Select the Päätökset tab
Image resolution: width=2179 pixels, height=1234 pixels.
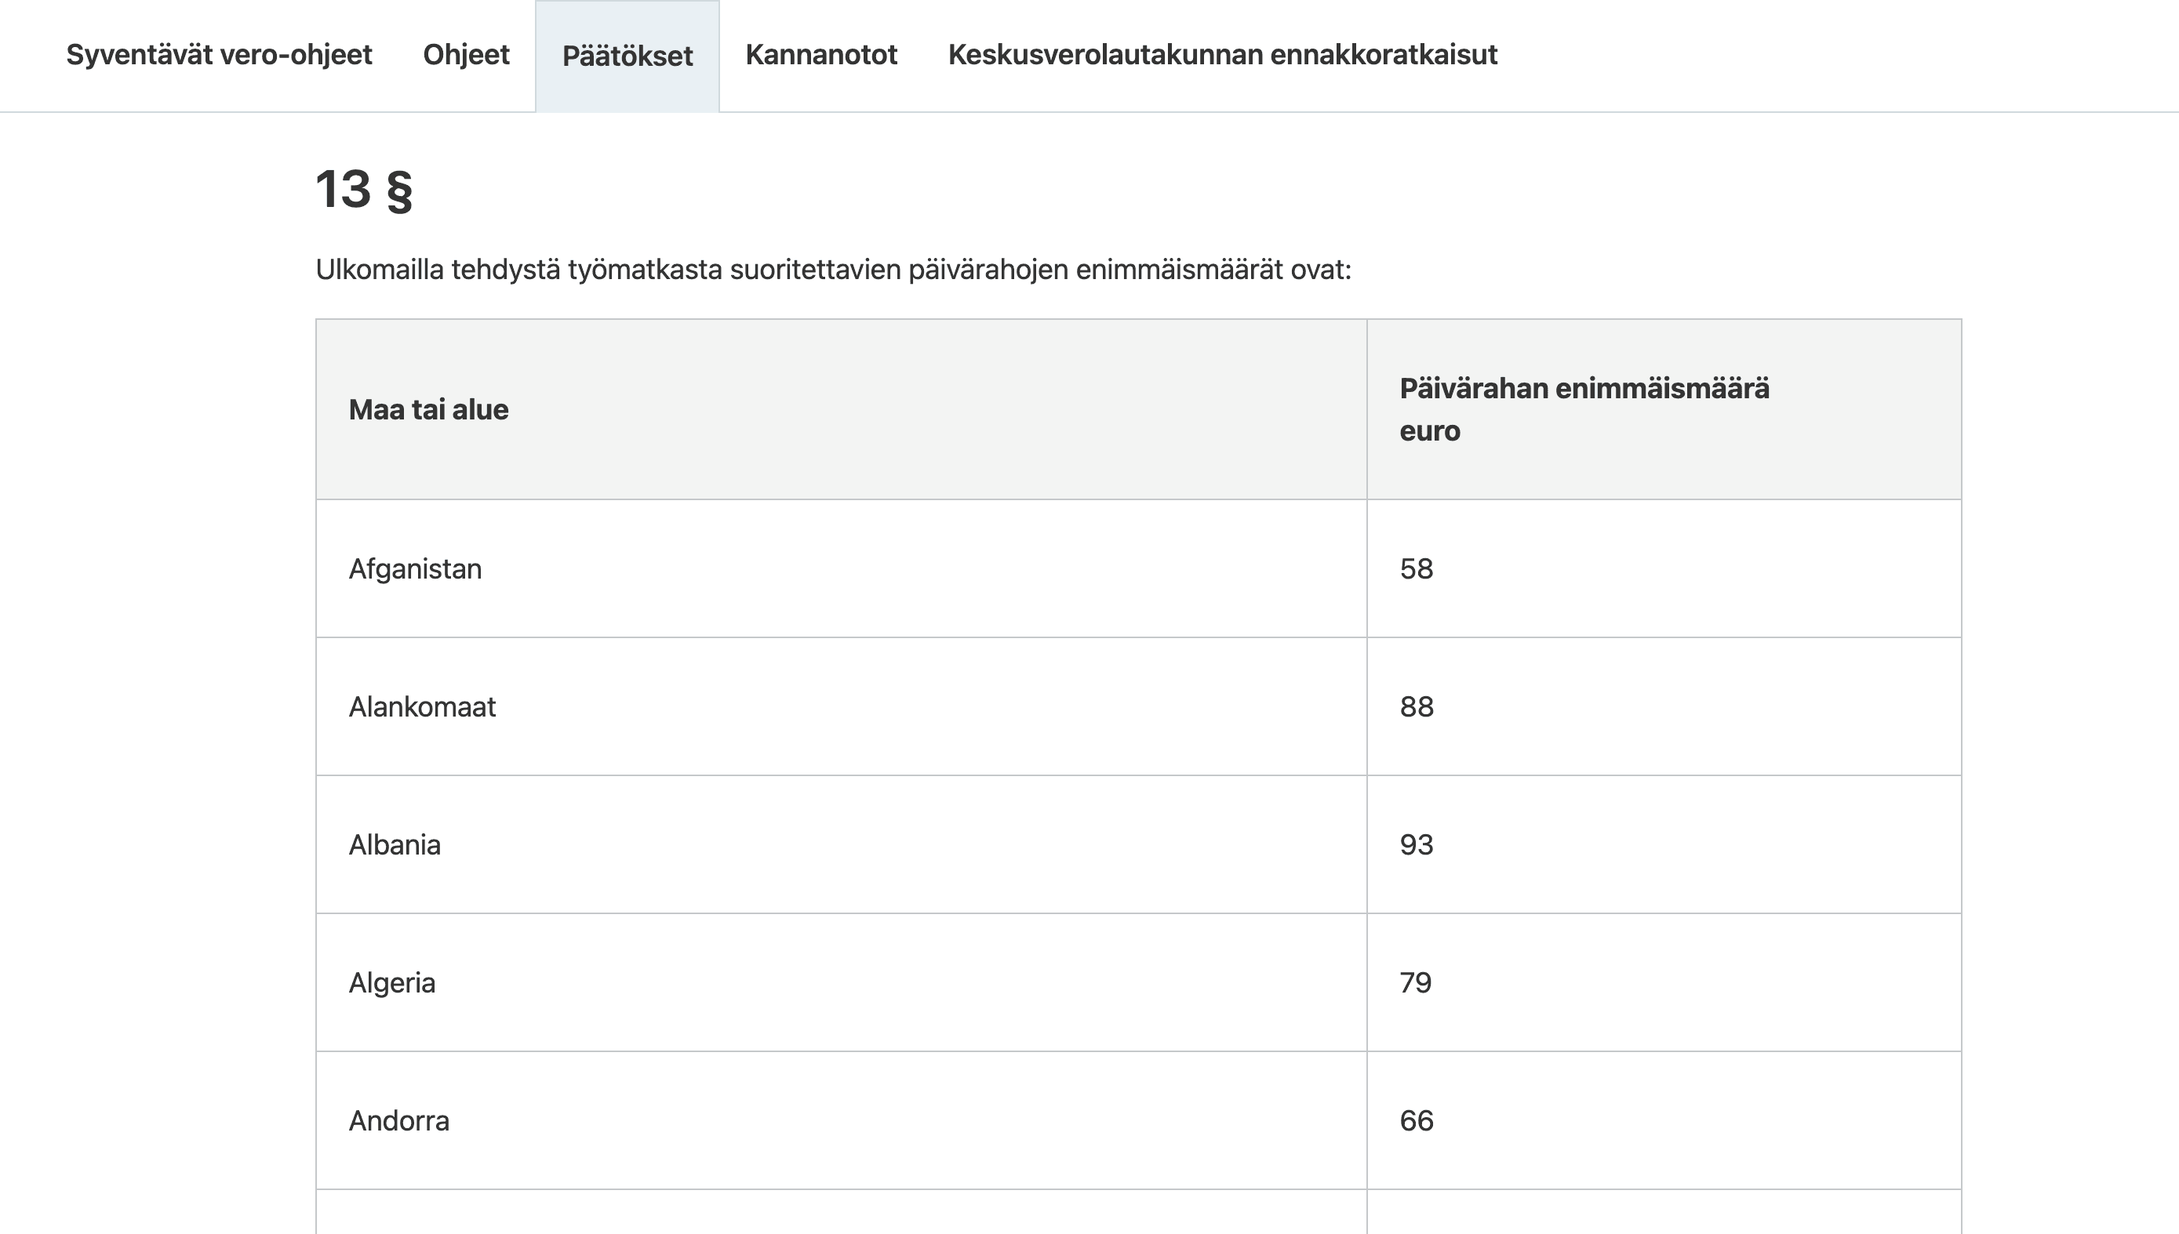tap(628, 56)
